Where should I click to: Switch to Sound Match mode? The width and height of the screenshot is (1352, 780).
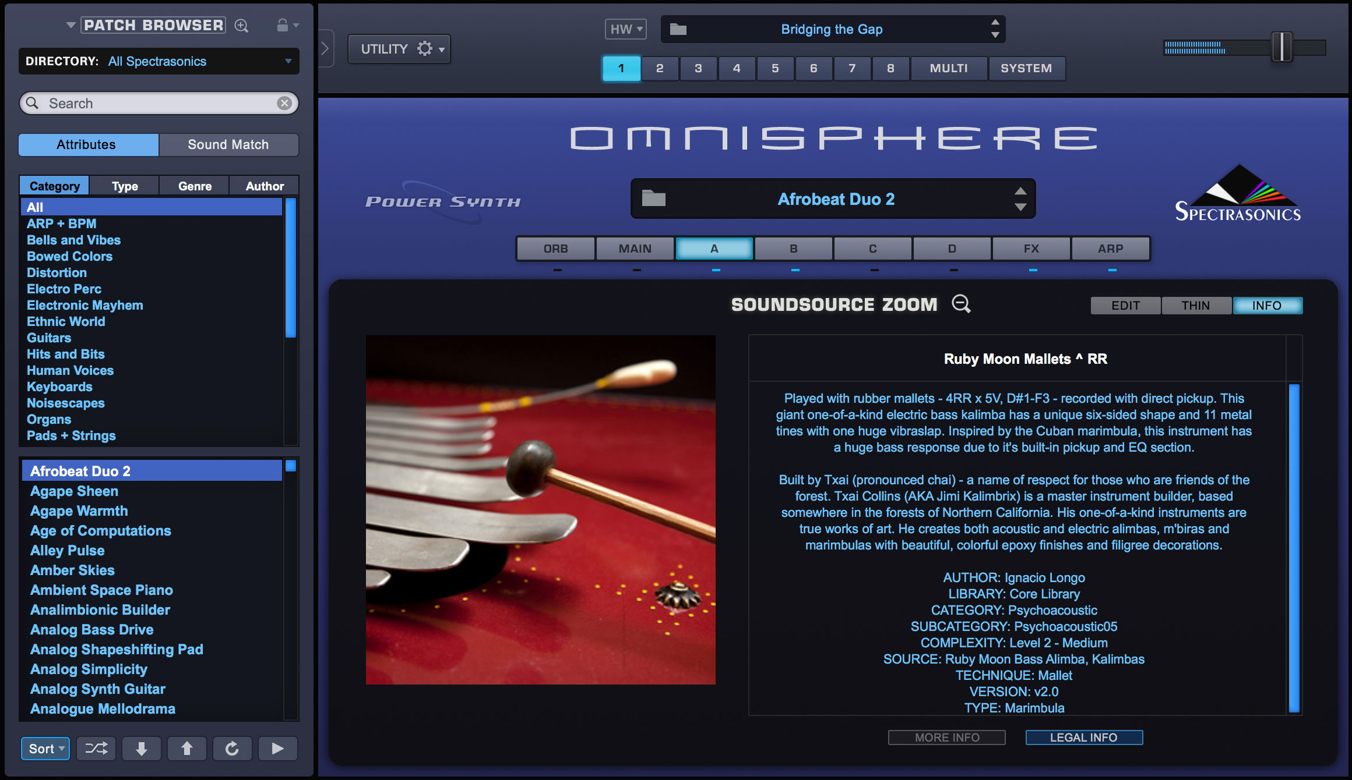228,144
